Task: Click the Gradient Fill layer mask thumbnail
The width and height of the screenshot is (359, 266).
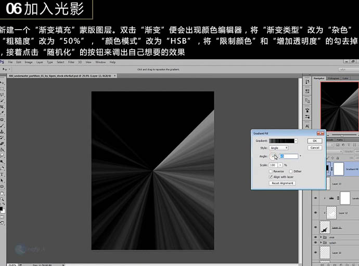Action: pyautogui.click(x=339, y=169)
